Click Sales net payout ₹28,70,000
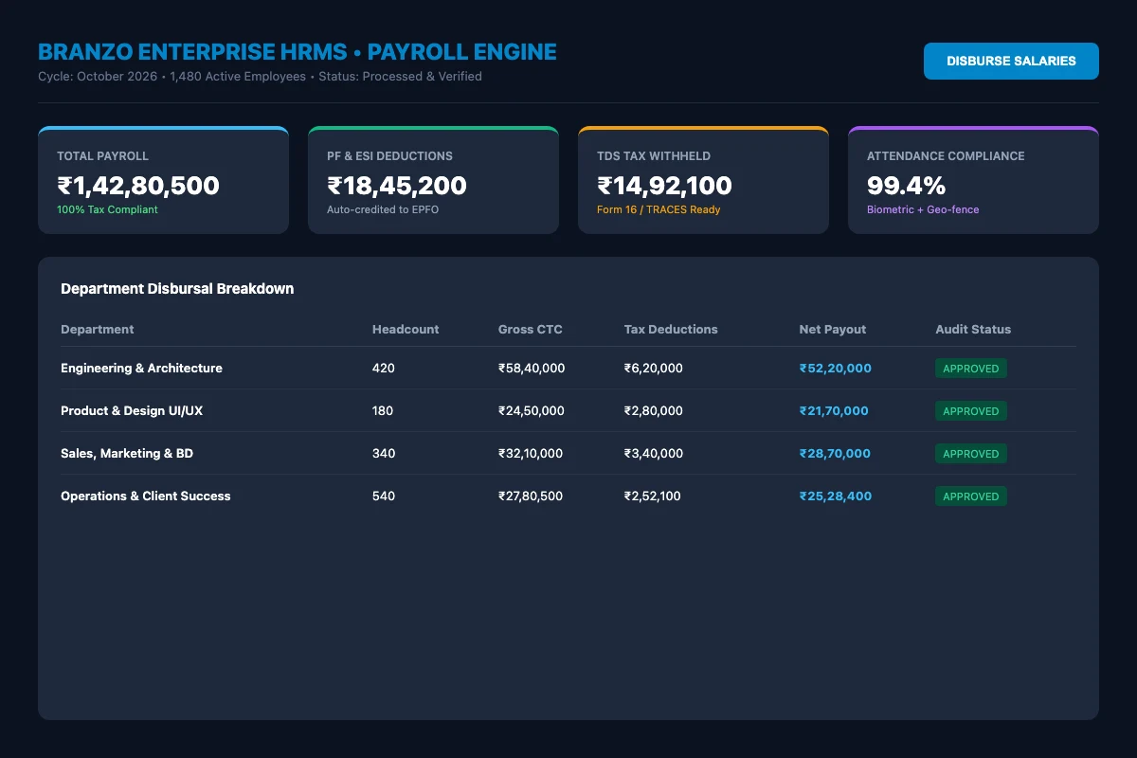Viewport: 1137px width, 758px height. 835,453
